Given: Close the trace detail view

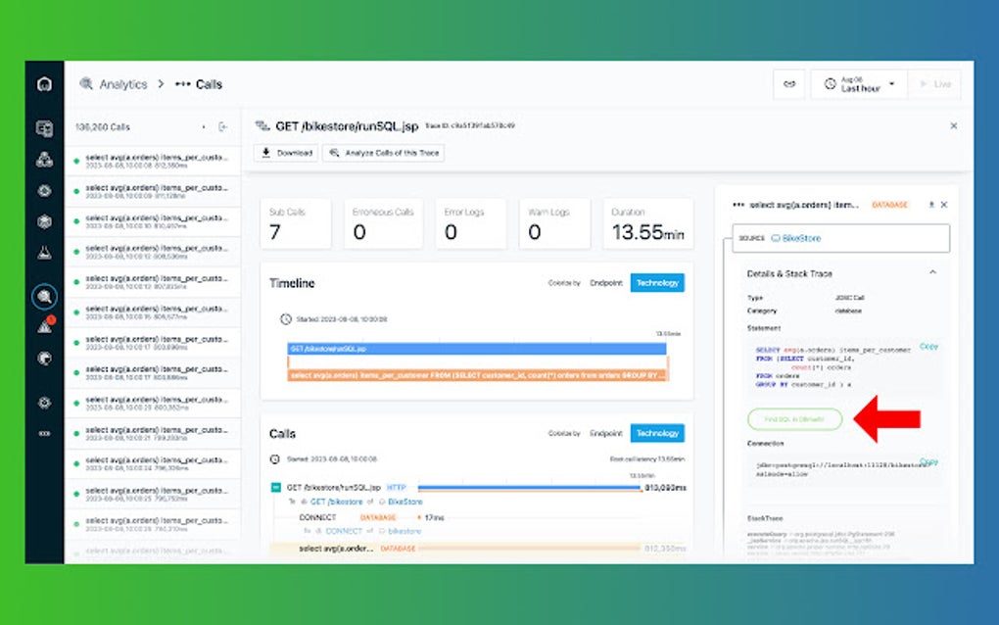Looking at the screenshot, I should [953, 126].
